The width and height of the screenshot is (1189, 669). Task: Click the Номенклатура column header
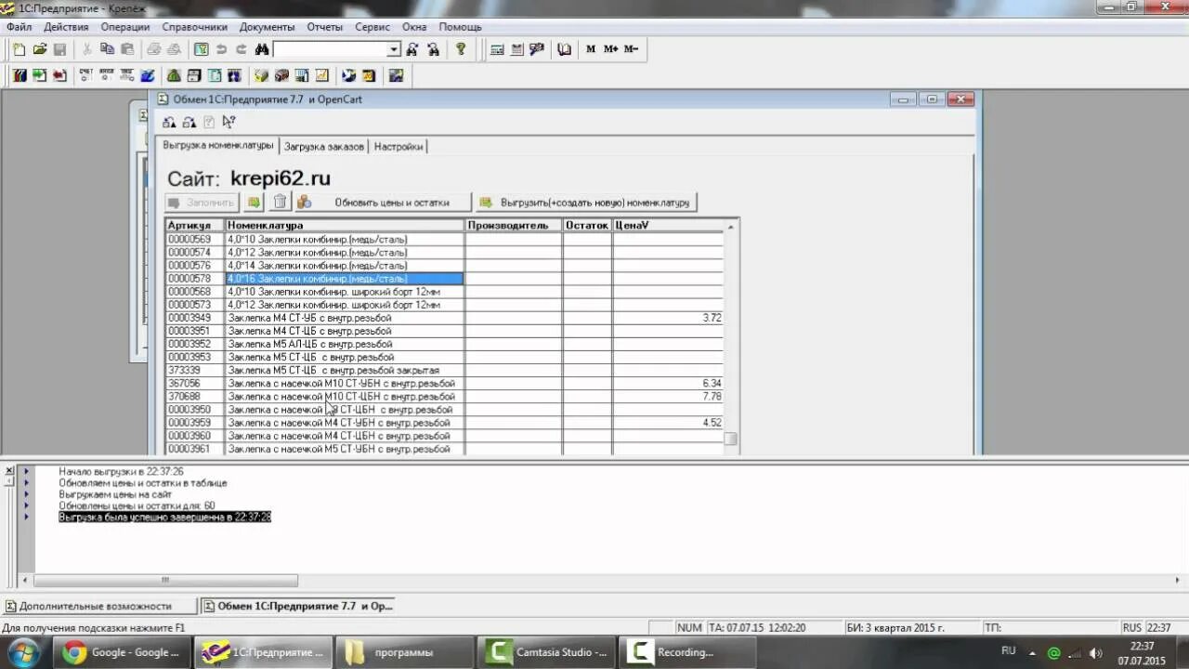pos(345,226)
